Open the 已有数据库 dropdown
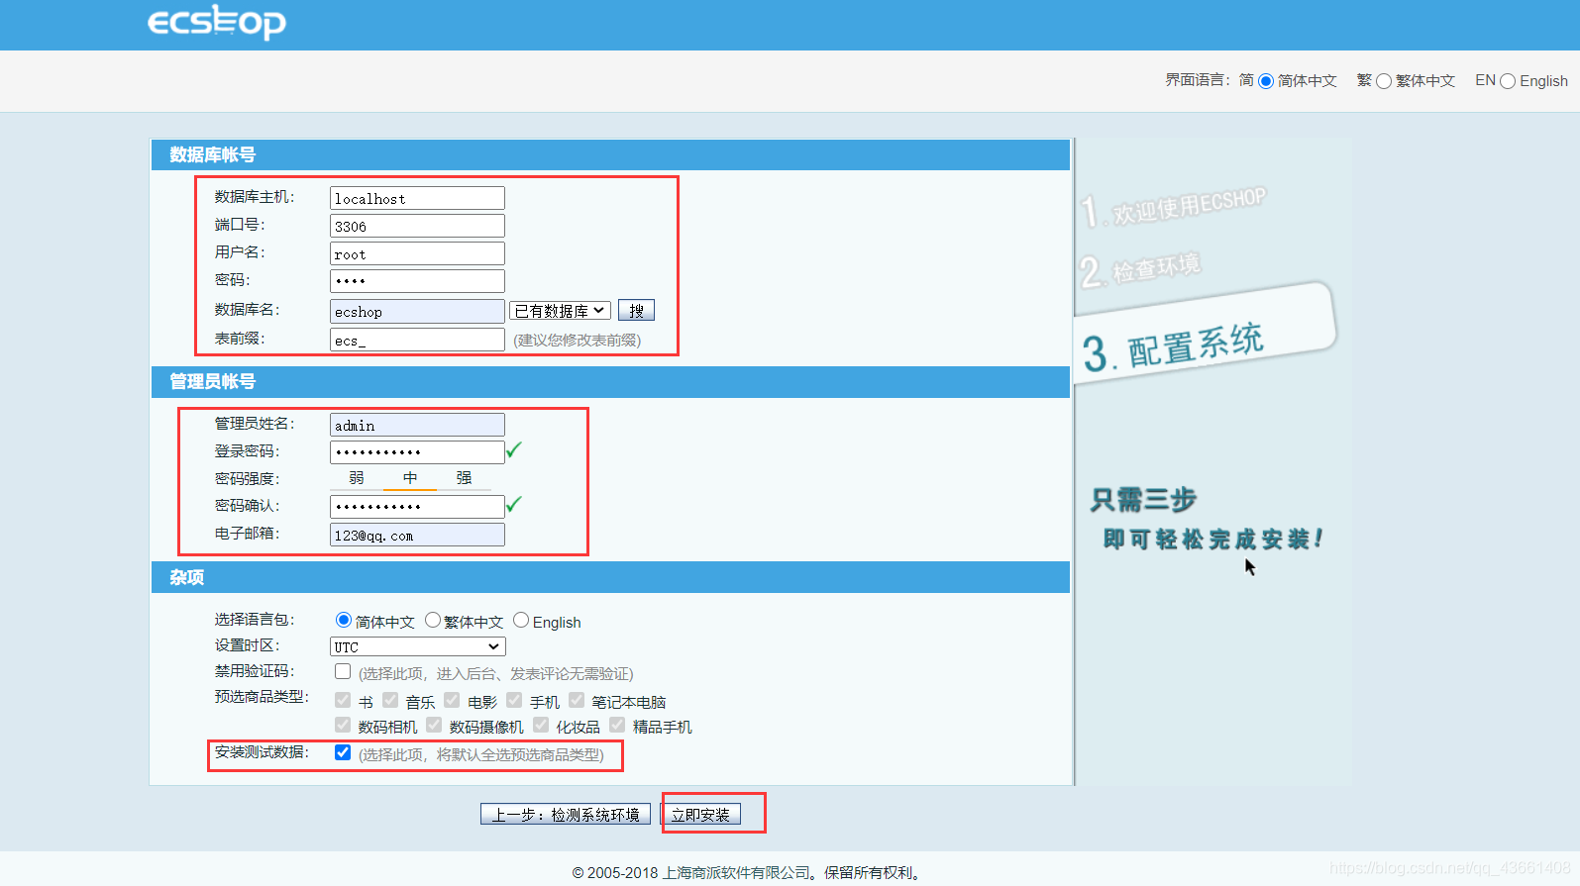This screenshot has width=1580, height=886. pos(560,311)
